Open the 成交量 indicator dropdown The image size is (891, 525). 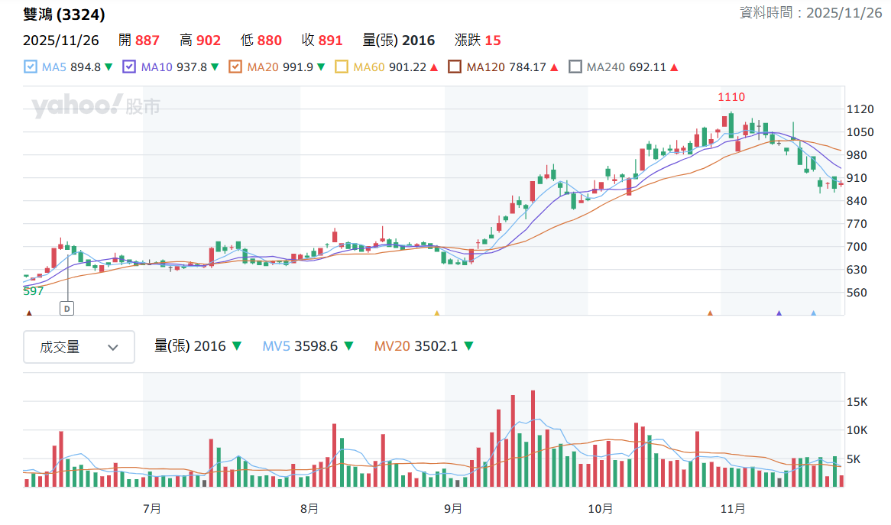pyautogui.click(x=79, y=347)
